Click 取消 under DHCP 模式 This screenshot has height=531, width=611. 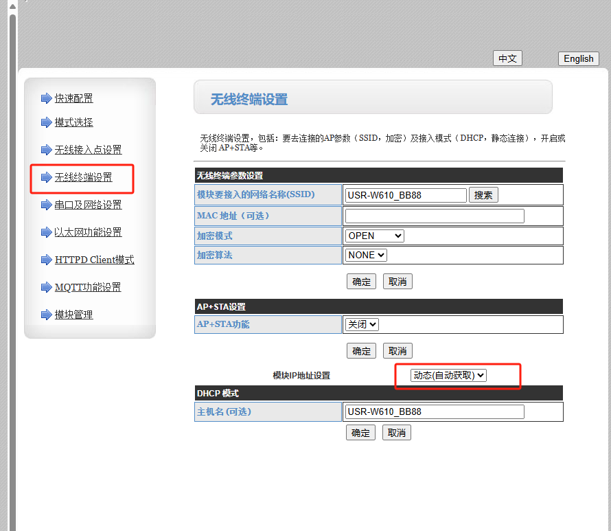pyautogui.click(x=397, y=433)
